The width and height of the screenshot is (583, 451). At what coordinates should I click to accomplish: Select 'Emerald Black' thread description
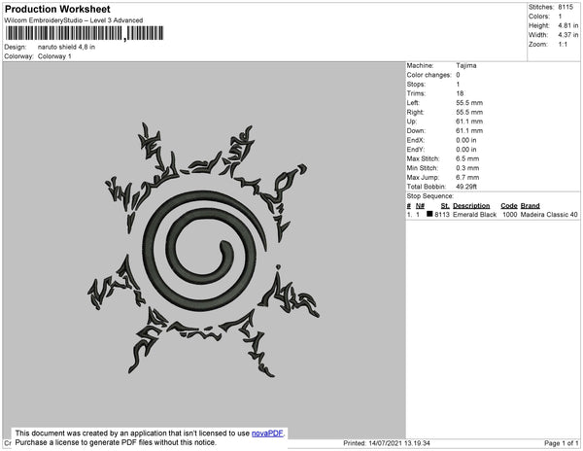tap(474, 215)
